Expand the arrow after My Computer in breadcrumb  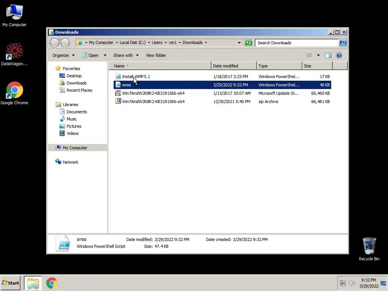(x=117, y=42)
